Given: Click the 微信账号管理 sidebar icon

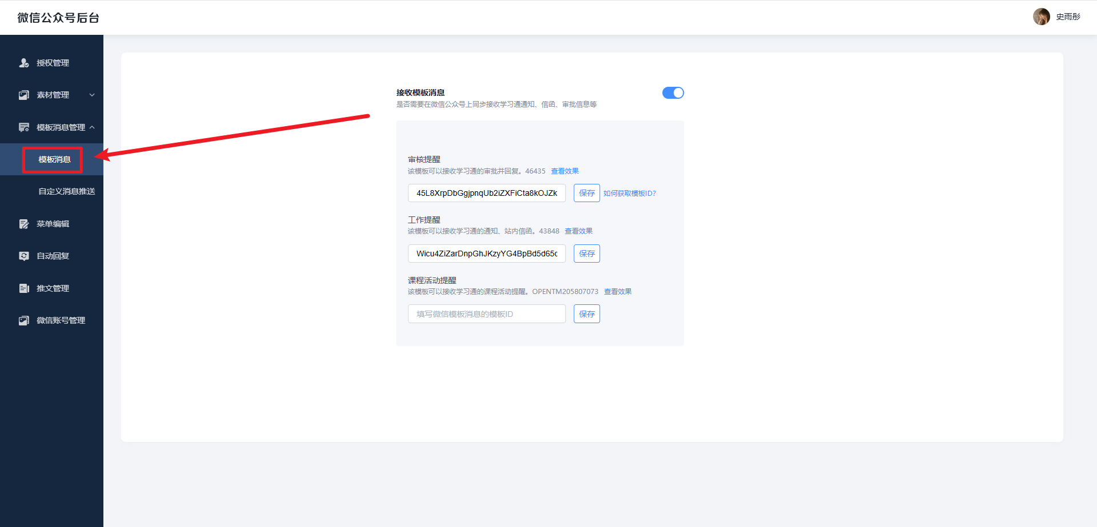Looking at the screenshot, I should tap(24, 321).
